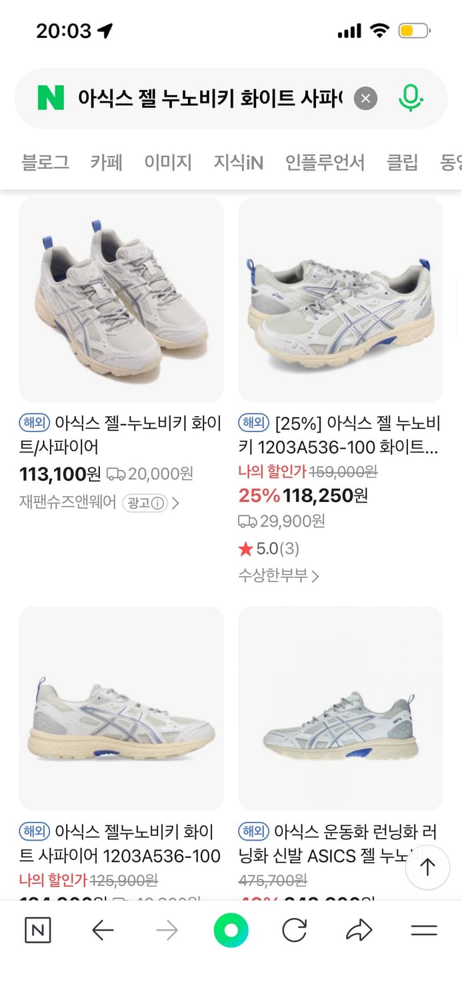Tap the search input field
Viewport: 462px width, 1000px height.
[200, 97]
